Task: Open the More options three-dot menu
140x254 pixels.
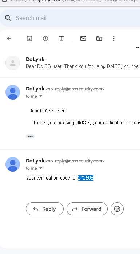Action: click(114, 39)
